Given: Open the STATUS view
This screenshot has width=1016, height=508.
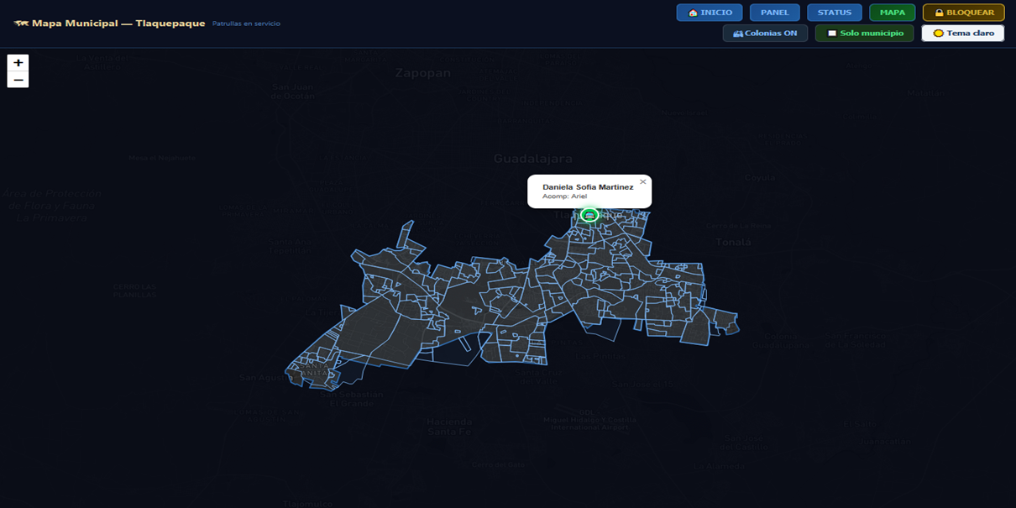Looking at the screenshot, I should [835, 13].
